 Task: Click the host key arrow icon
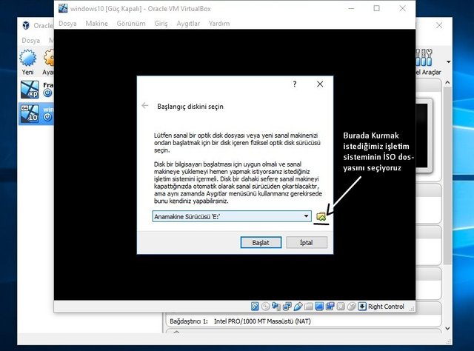click(x=362, y=307)
